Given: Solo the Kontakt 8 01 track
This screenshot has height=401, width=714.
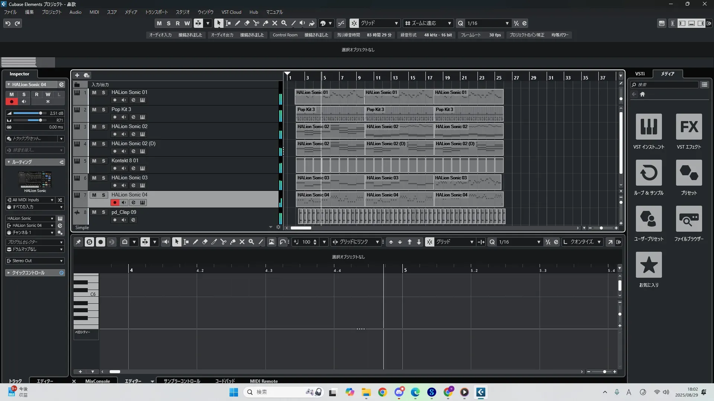Looking at the screenshot, I should (x=103, y=161).
